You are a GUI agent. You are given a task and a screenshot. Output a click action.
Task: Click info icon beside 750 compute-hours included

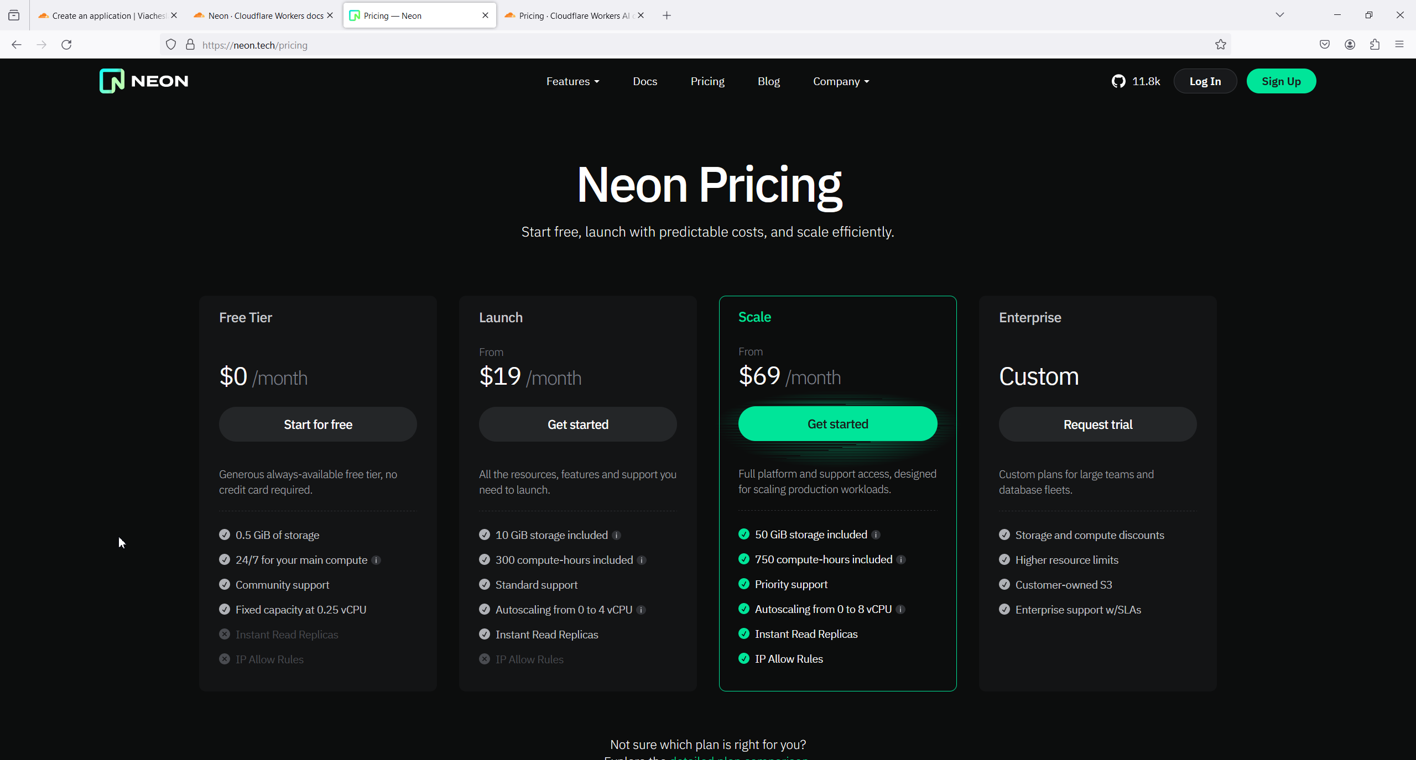(901, 559)
